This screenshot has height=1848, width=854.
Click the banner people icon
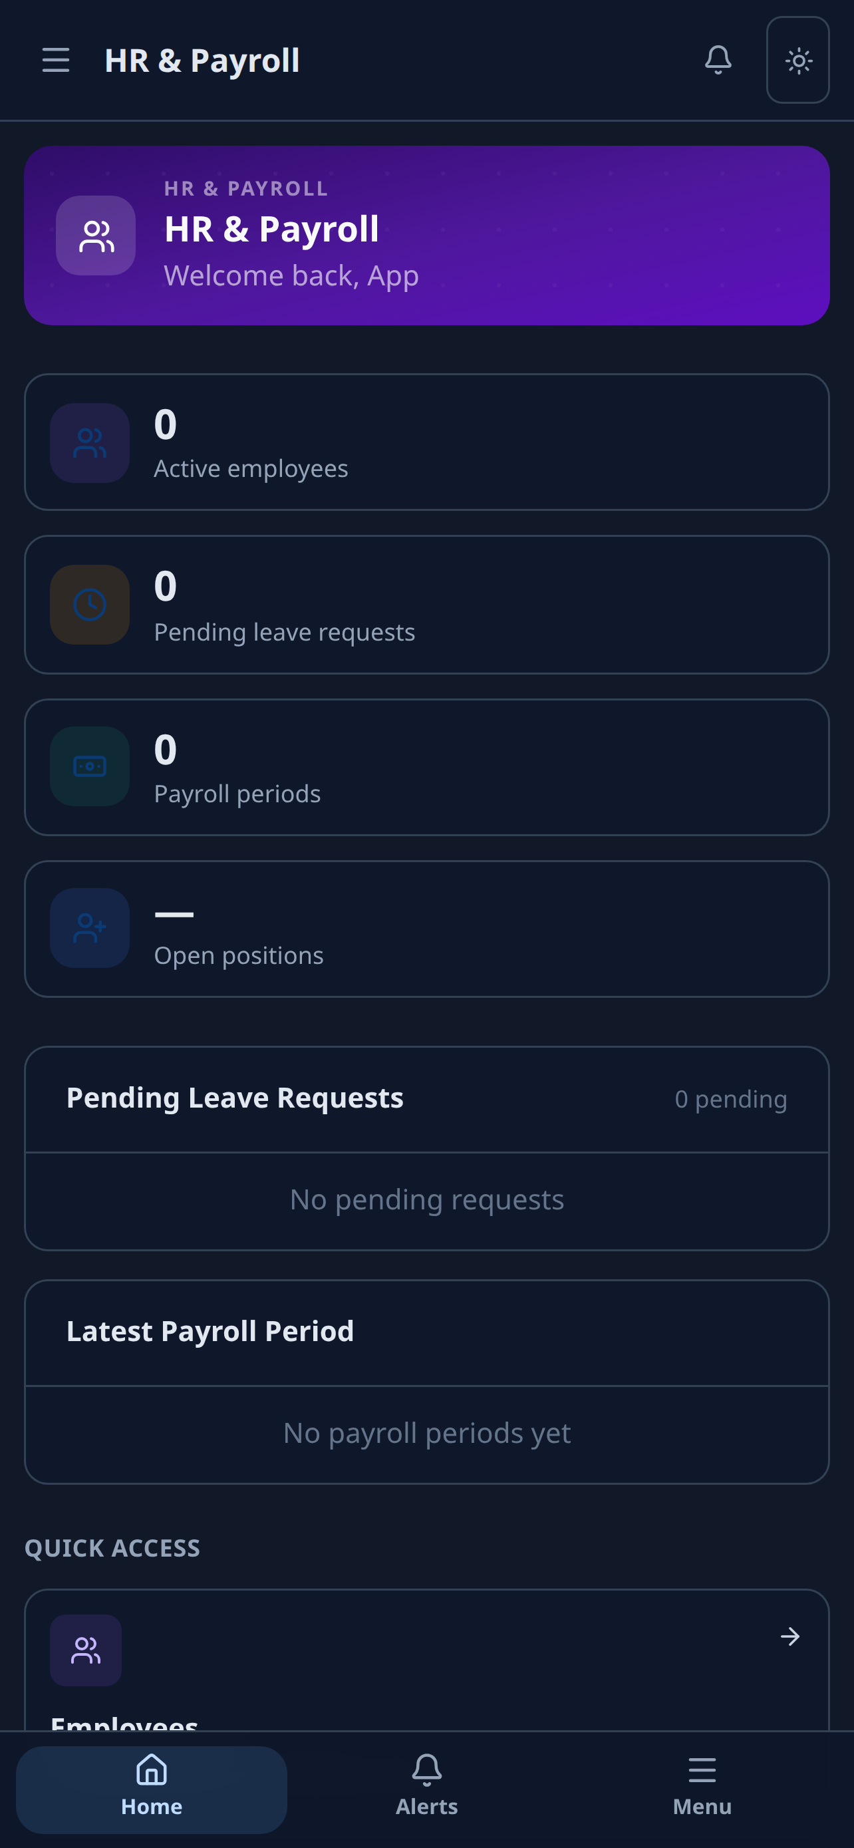pos(96,236)
